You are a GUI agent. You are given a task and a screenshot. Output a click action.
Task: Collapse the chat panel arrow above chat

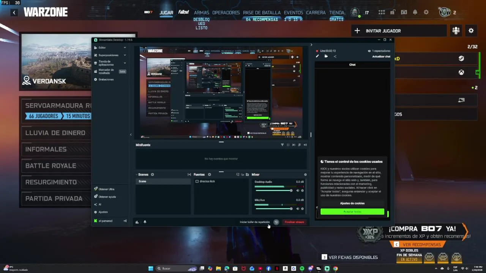(311, 45)
